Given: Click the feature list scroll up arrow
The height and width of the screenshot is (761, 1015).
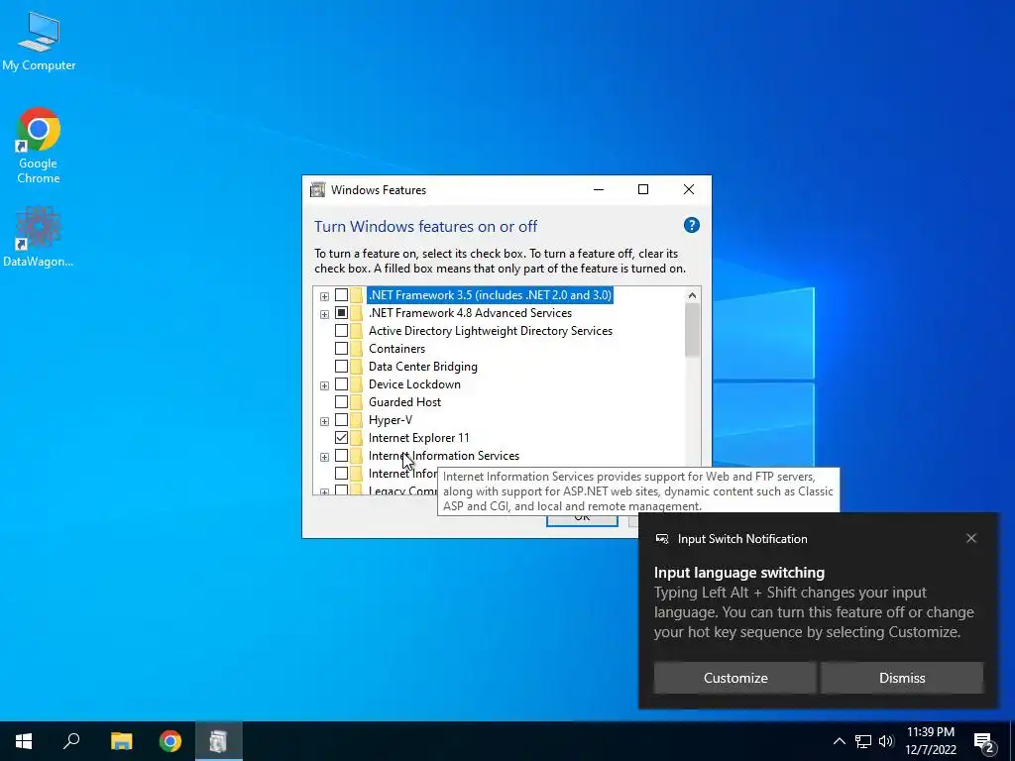Looking at the screenshot, I should click(692, 295).
